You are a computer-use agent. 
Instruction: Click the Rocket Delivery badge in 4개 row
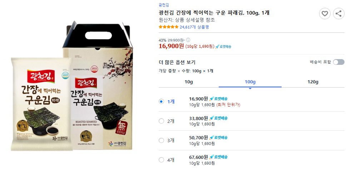click(218, 157)
